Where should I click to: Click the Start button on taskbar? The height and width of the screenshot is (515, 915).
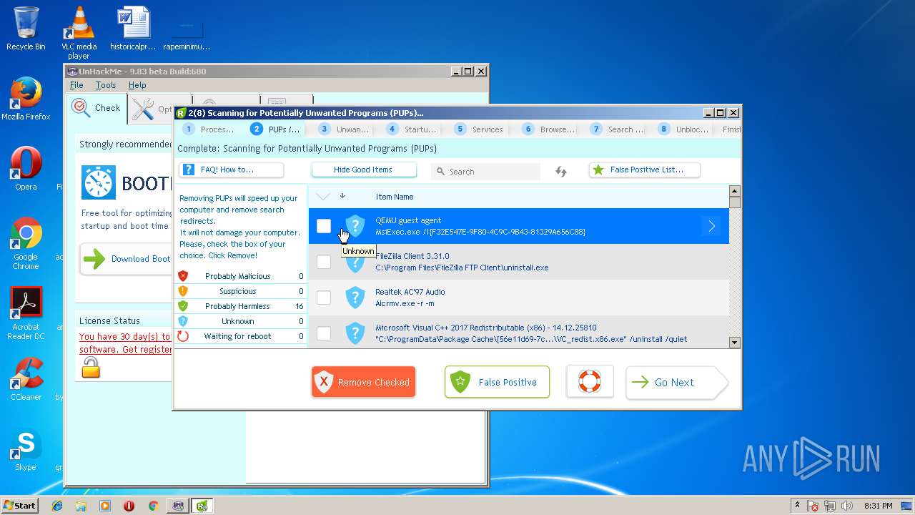(x=20, y=506)
